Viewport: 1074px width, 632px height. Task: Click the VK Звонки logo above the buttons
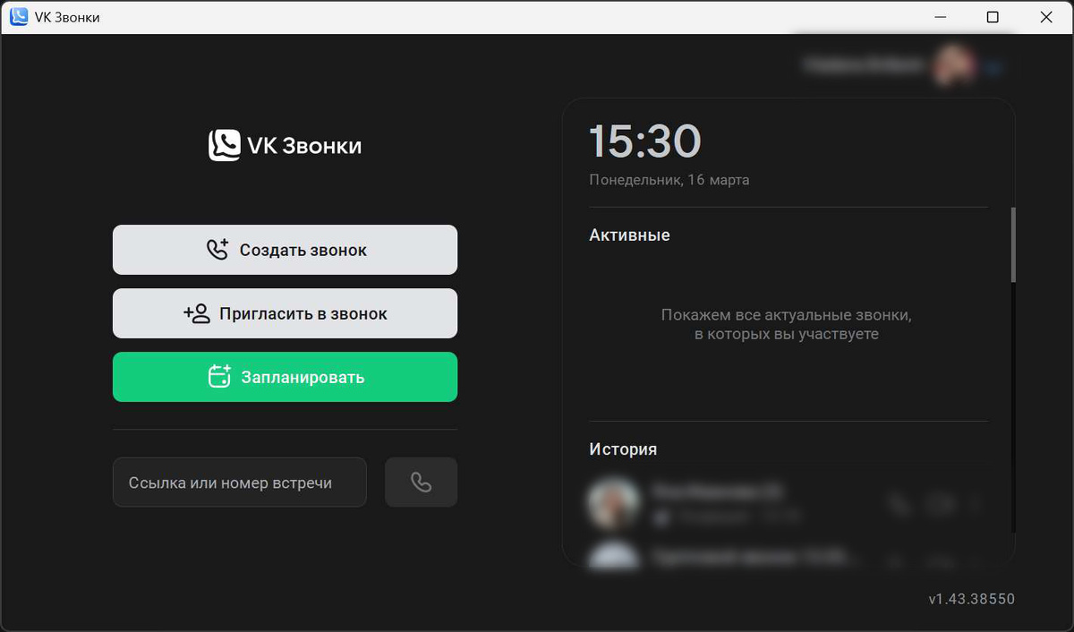pos(285,145)
